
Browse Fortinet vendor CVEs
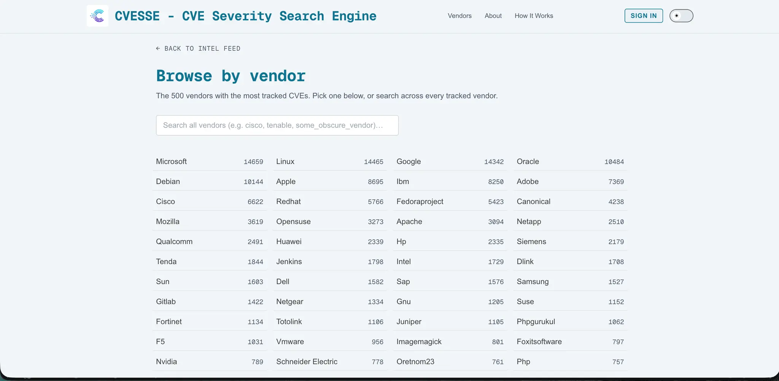coord(210,322)
